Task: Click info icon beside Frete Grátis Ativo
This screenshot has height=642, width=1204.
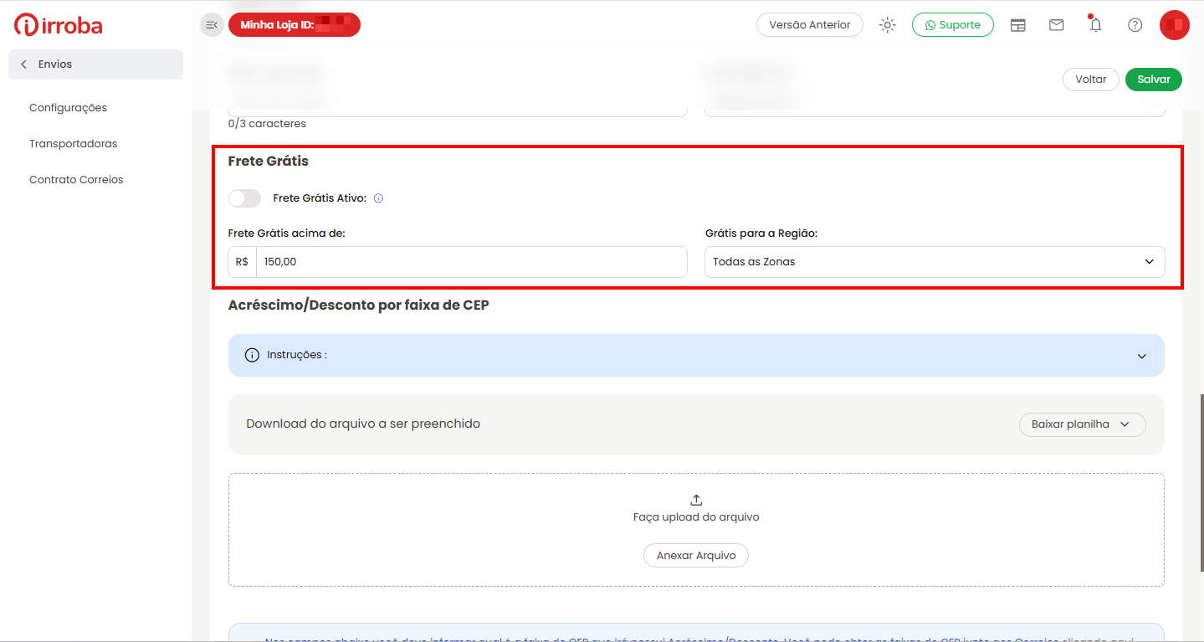Action: (x=378, y=198)
